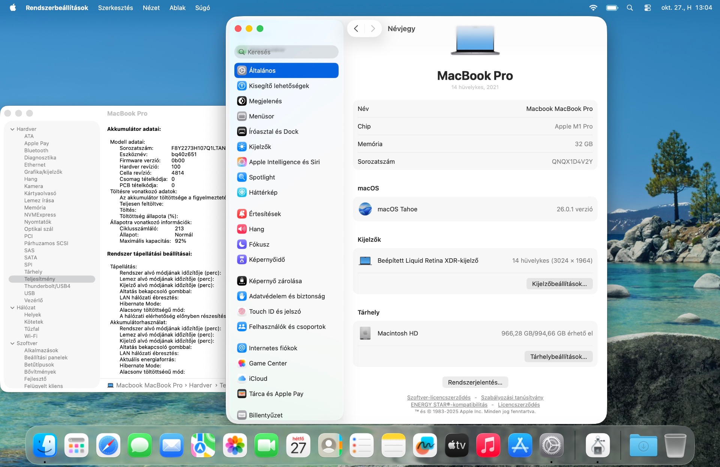Open Tárca és Apple Pay settings
This screenshot has height=467, width=720.
(276, 394)
